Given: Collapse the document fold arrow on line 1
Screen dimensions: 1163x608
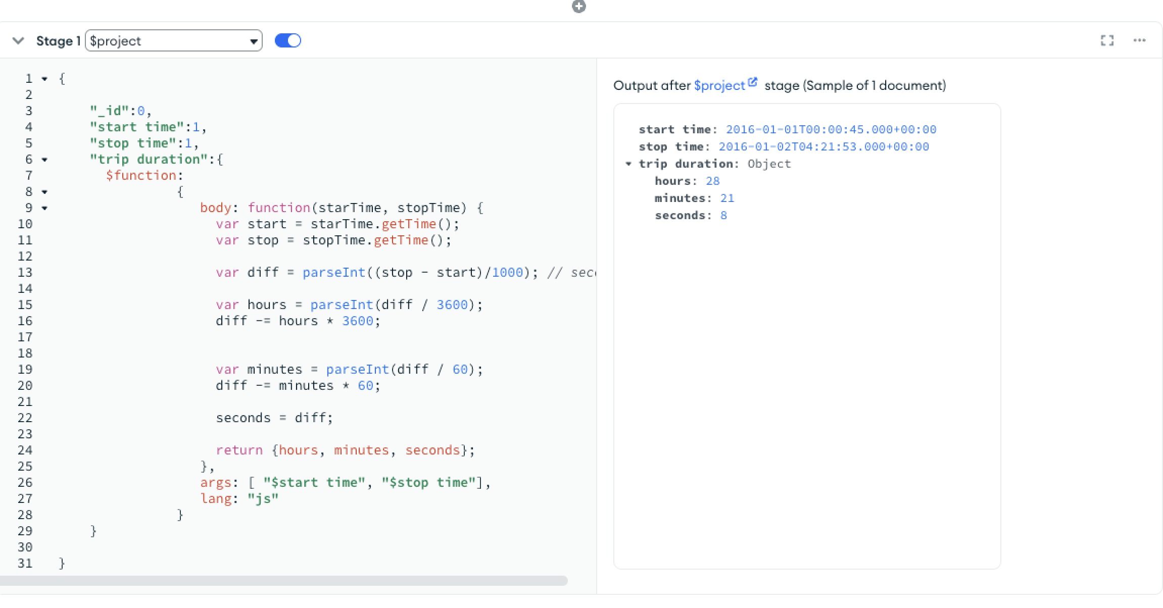Looking at the screenshot, I should pyautogui.click(x=45, y=79).
